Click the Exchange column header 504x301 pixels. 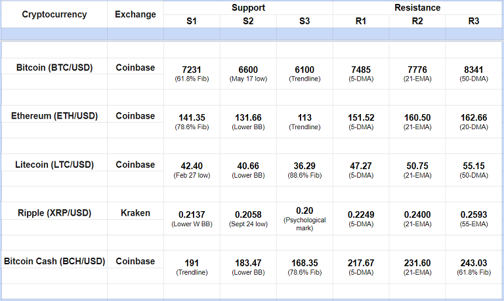(x=135, y=14)
